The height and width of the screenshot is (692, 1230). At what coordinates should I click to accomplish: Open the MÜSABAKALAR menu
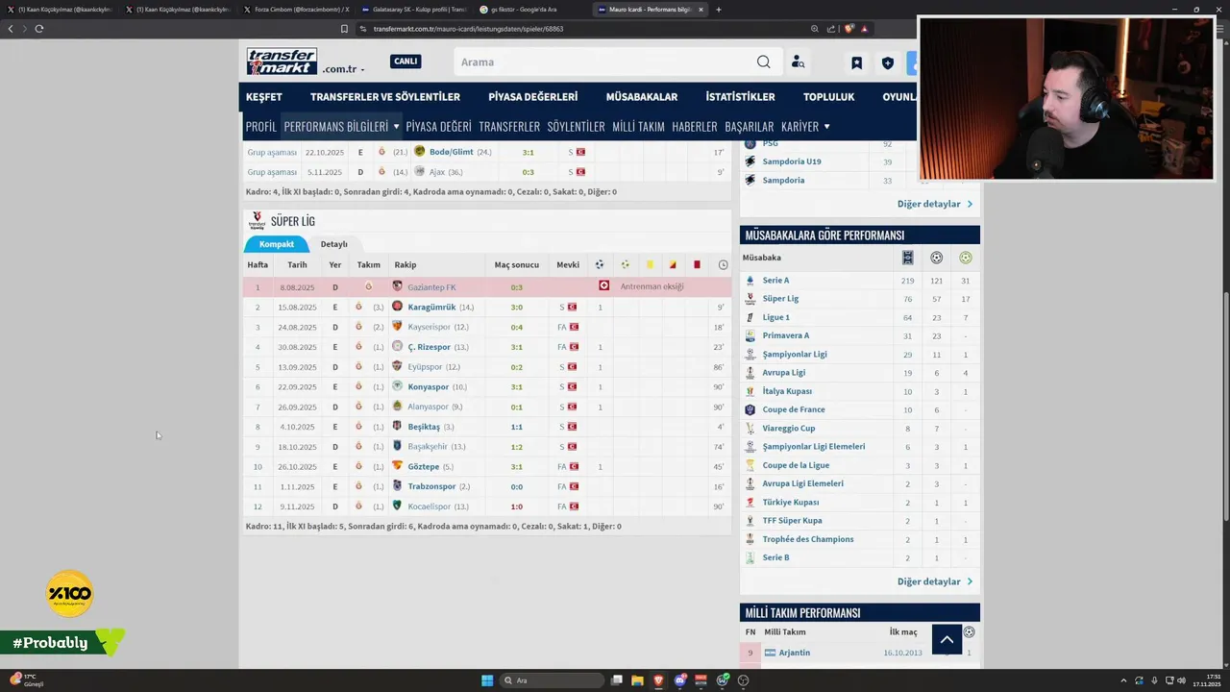[642, 97]
